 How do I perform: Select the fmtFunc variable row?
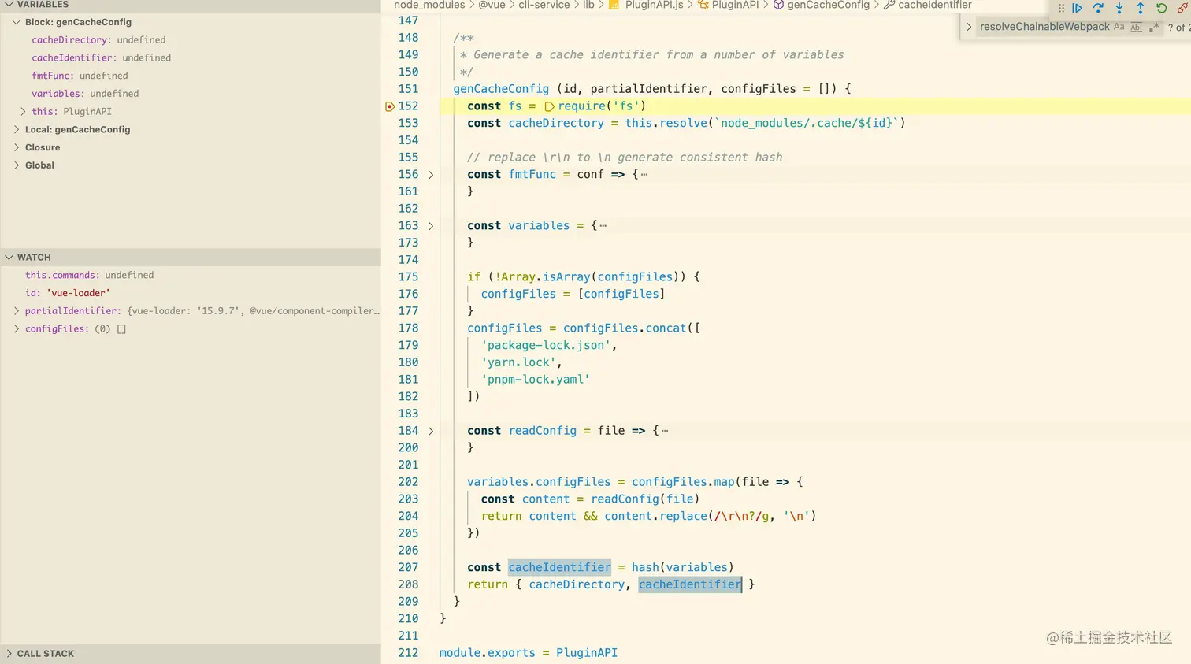pyautogui.click(x=191, y=76)
